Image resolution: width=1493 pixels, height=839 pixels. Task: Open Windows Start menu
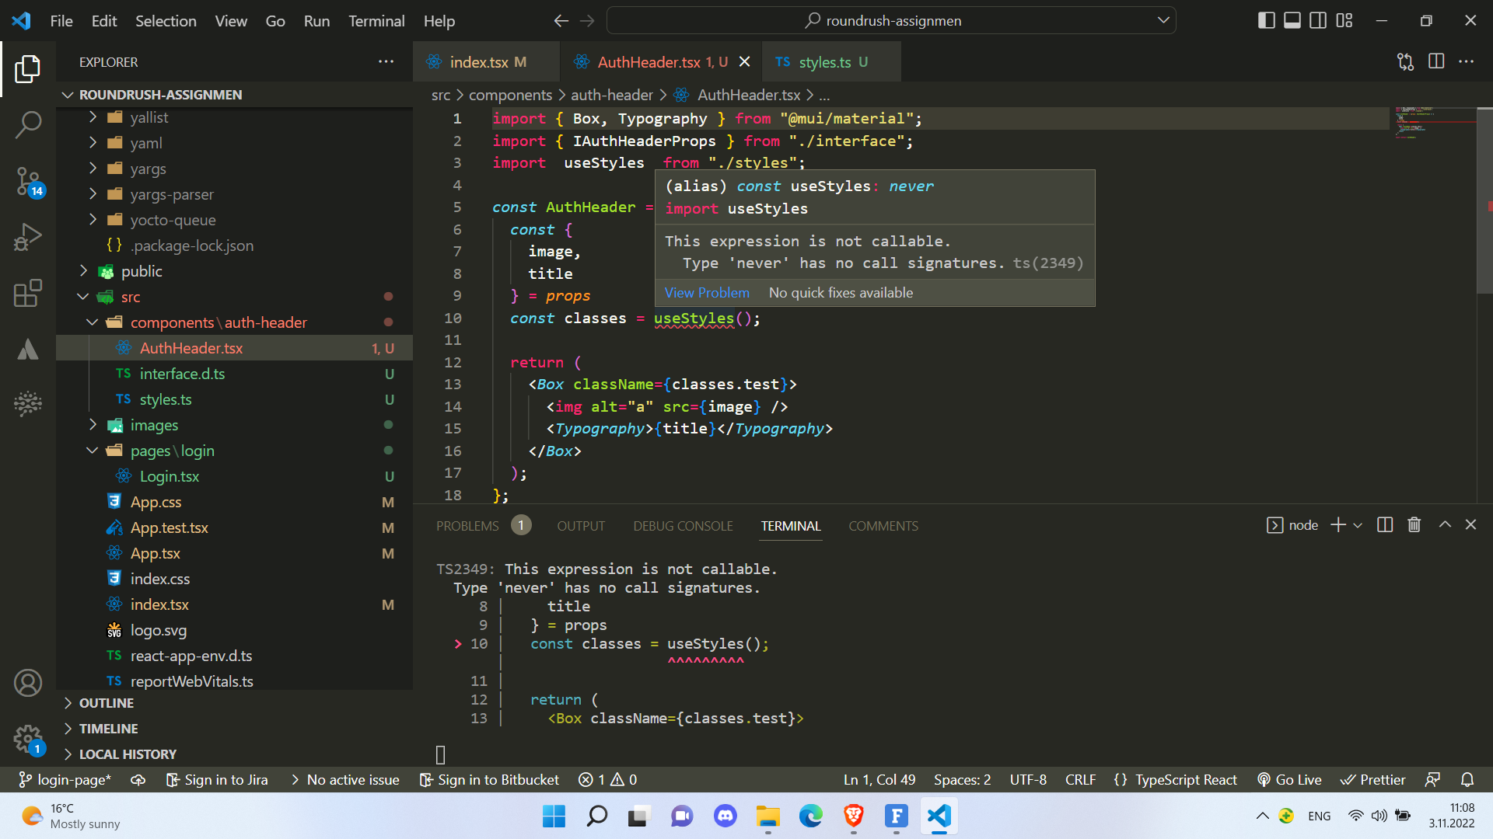554,816
